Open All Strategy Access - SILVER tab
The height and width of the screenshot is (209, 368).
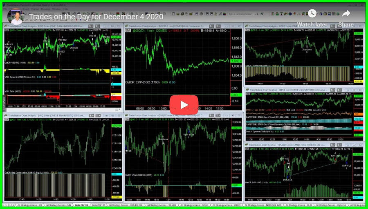coord(161,205)
